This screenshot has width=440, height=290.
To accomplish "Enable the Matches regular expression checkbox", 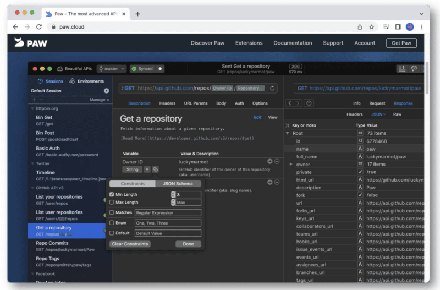I will click(112, 212).
